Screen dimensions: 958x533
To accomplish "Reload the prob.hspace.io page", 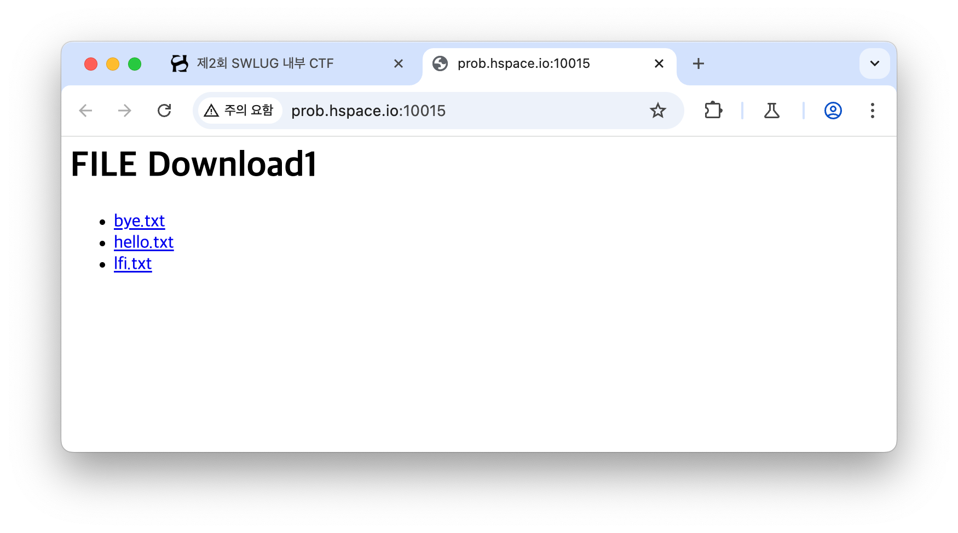I will (x=164, y=111).
